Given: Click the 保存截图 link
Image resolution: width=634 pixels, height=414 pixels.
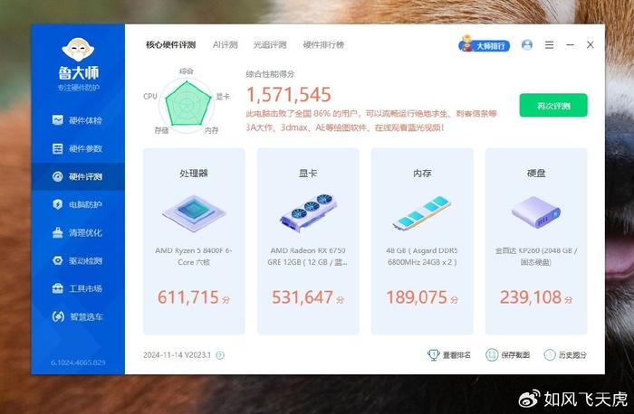Looking at the screenshot, I should [x=515, y=355].
